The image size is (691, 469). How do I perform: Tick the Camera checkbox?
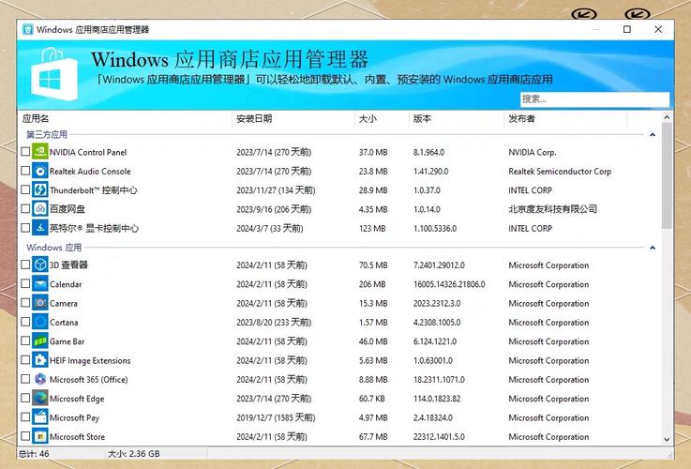[25, 303]
